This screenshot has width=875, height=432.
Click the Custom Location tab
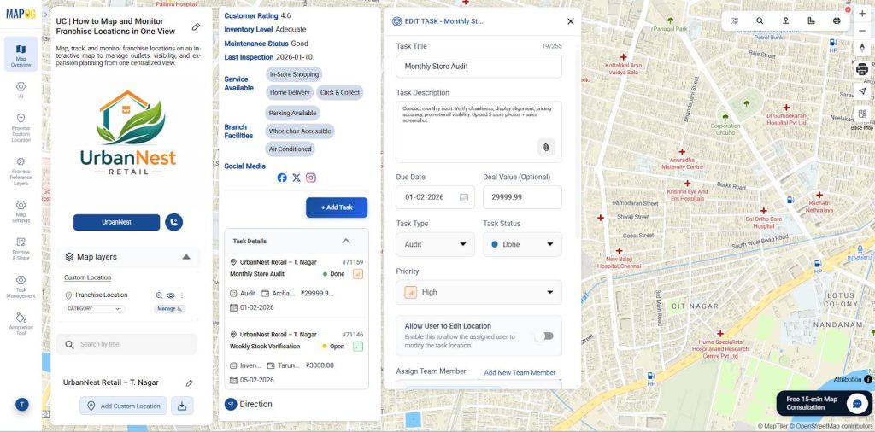pyautogui.click(x=88, y=277)
